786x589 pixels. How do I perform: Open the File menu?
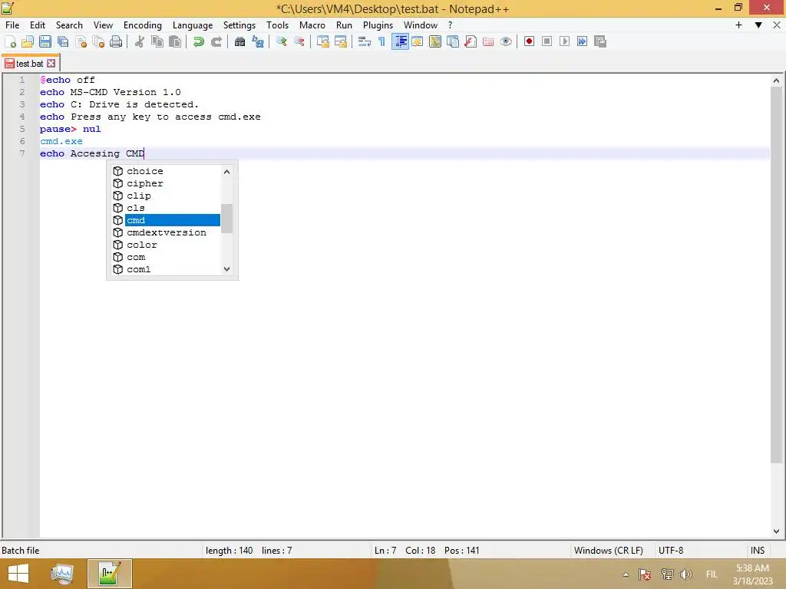click(x=12, y=25)
